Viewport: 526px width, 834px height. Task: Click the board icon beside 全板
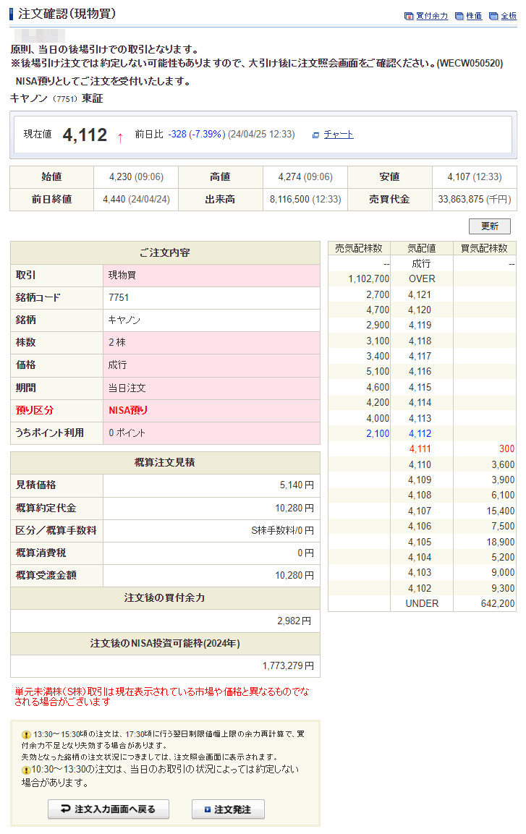pos(493,16)
